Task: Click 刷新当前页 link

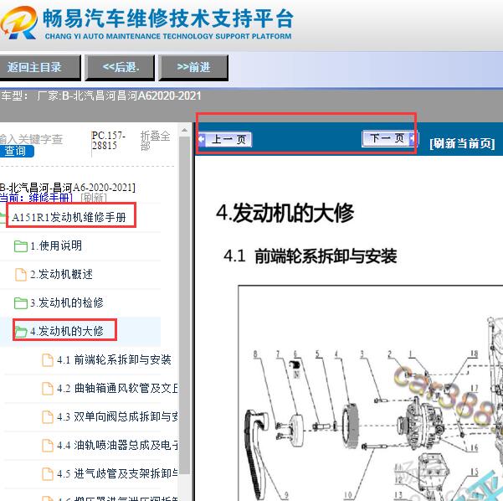Action: (x=462, y=143)
